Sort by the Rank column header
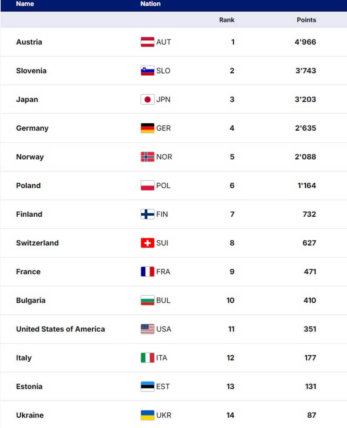The image size is (347, 428). pos(227,20)
